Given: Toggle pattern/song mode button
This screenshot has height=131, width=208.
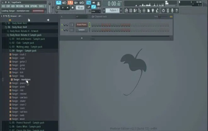Looking at the screenshot, I should [58, 8].
